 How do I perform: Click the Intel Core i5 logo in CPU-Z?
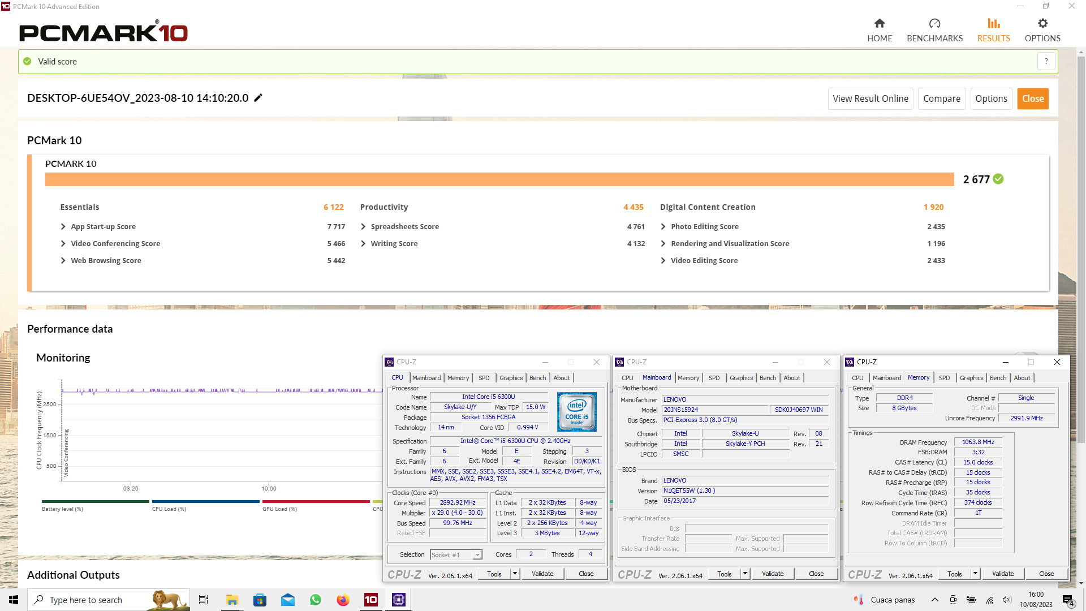coord(577,411)
